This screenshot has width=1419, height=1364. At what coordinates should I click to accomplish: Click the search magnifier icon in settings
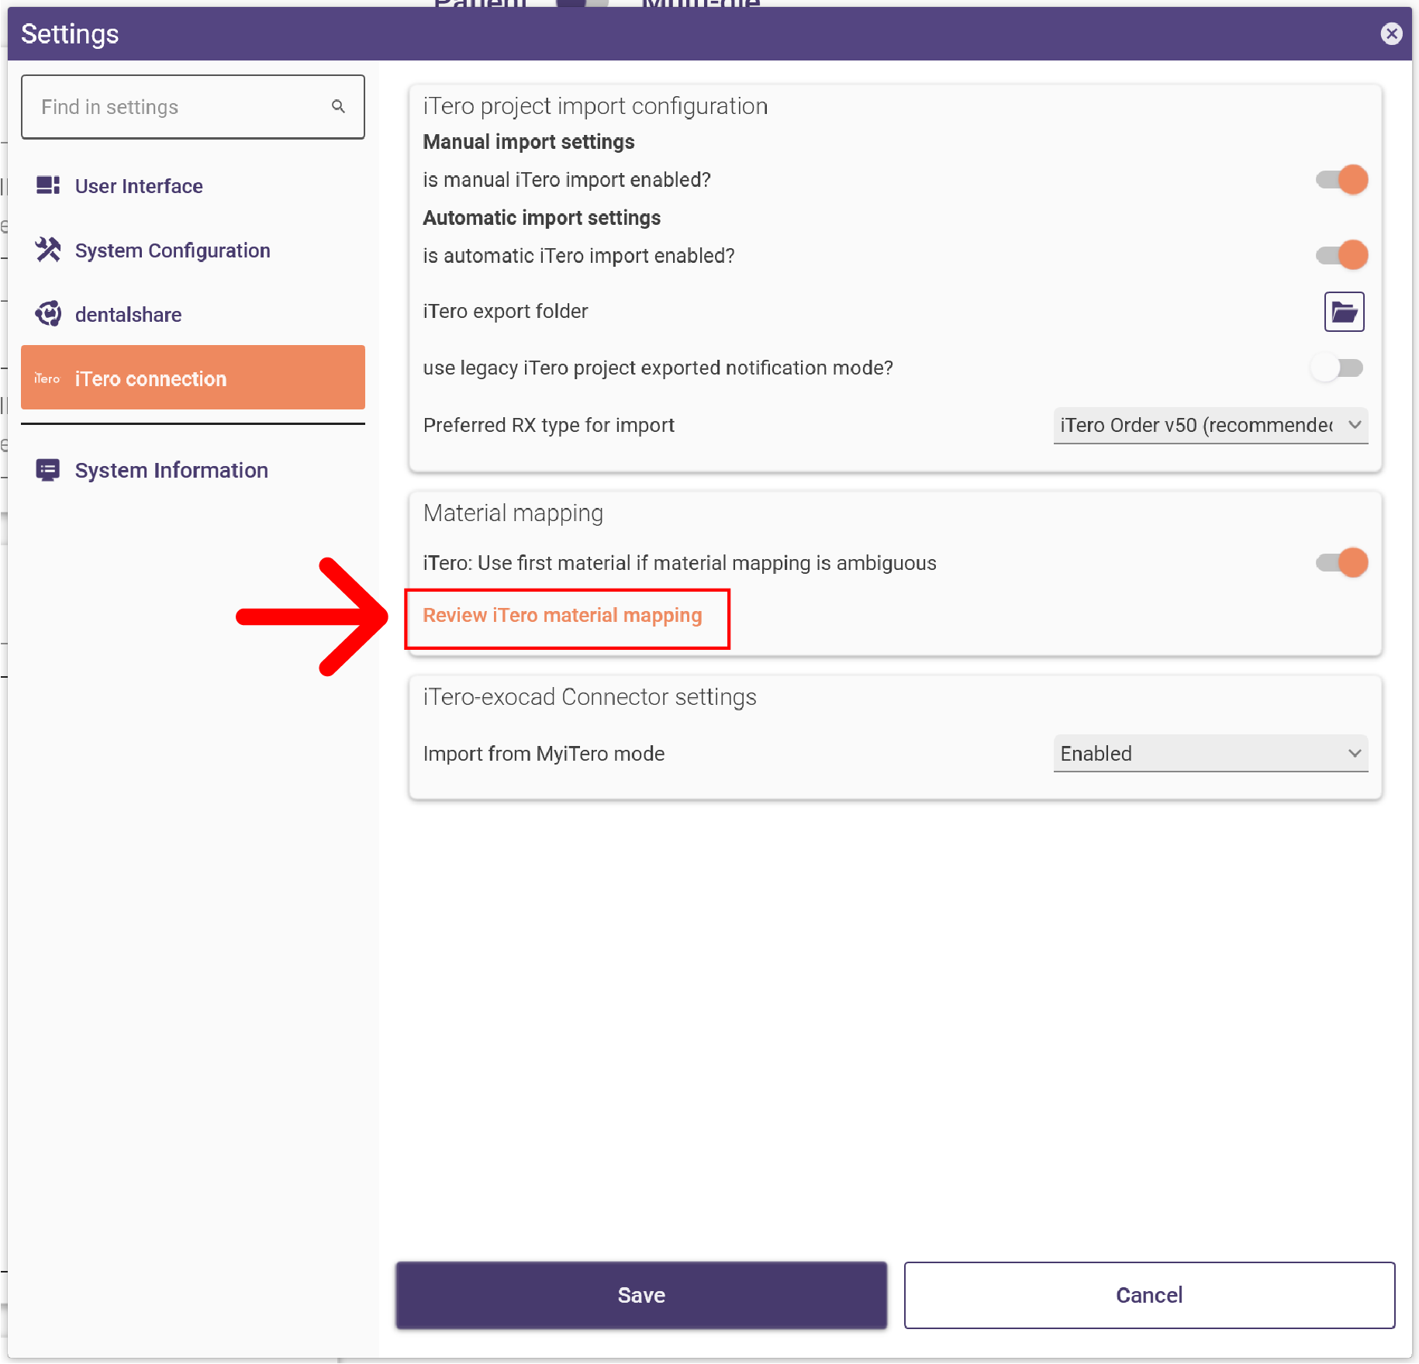pos(338,106)
